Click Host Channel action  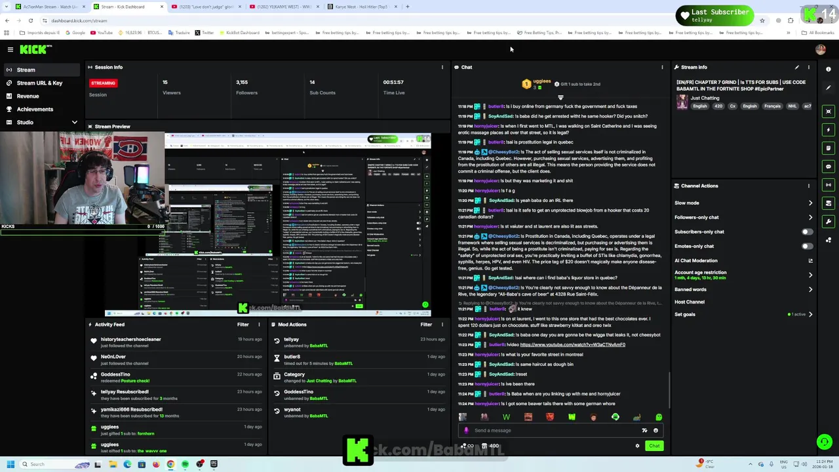690,302
